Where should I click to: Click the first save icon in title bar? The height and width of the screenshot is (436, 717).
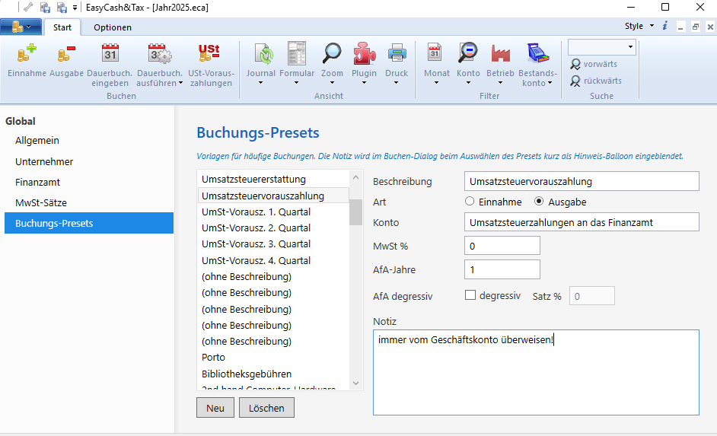coord(45,8)
